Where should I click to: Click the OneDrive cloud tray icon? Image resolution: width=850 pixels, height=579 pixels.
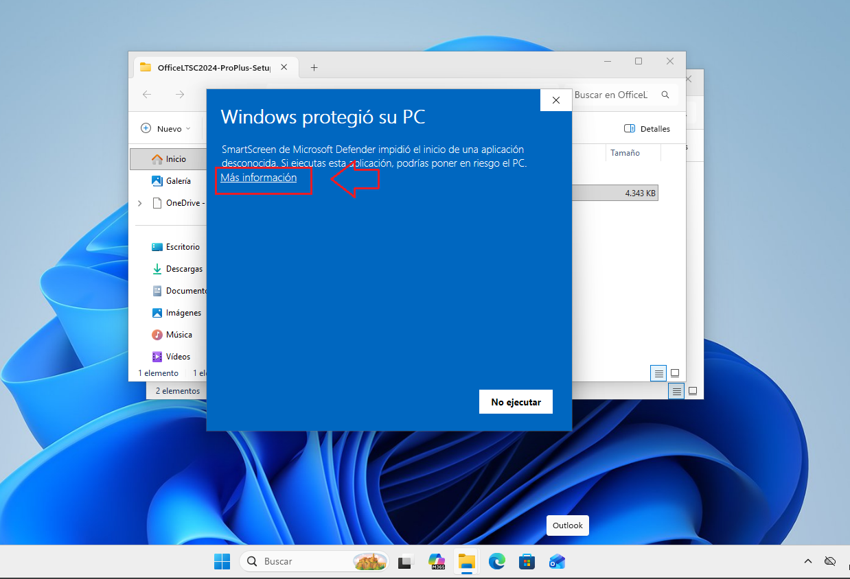click(x=830, y=561)
